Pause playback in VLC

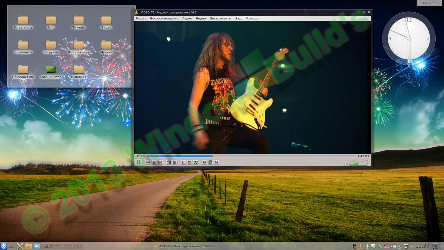point(139,162)
